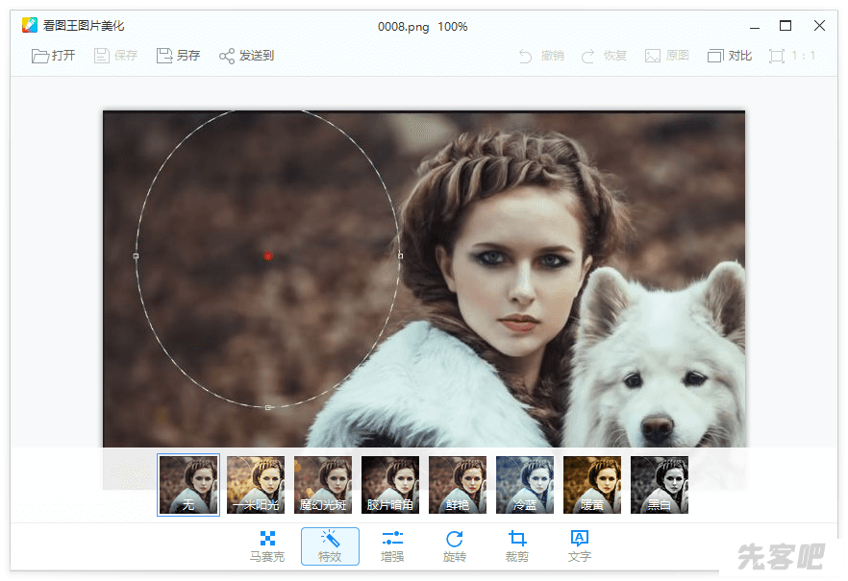The height and width of the screenshot is (581, 848).
Task: Select the 黑白 black and white filter
Action: (660, 485)
